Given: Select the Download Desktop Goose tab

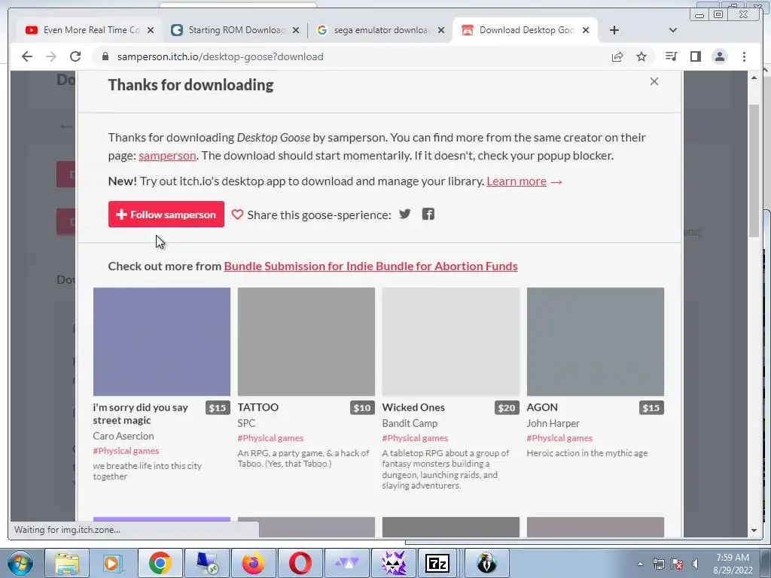Looking at the screenshot, I should [526, 30].
